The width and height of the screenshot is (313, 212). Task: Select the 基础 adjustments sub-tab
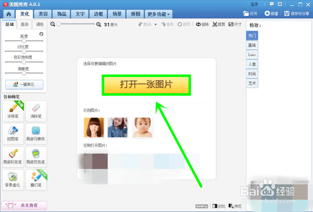coord(9,24)
